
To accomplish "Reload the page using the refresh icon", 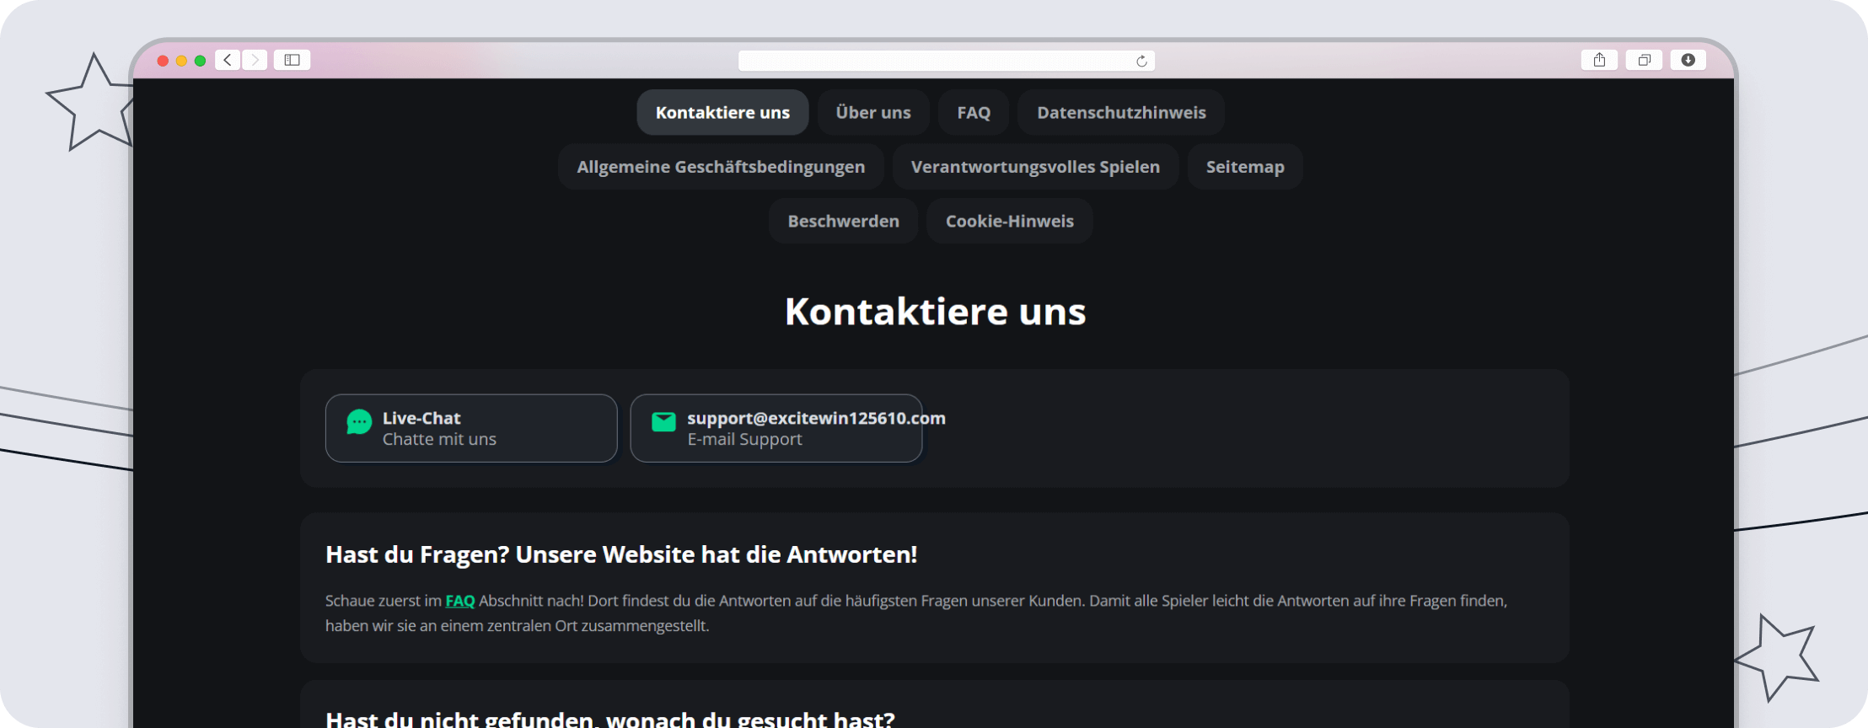I will tap(1141, 61).
